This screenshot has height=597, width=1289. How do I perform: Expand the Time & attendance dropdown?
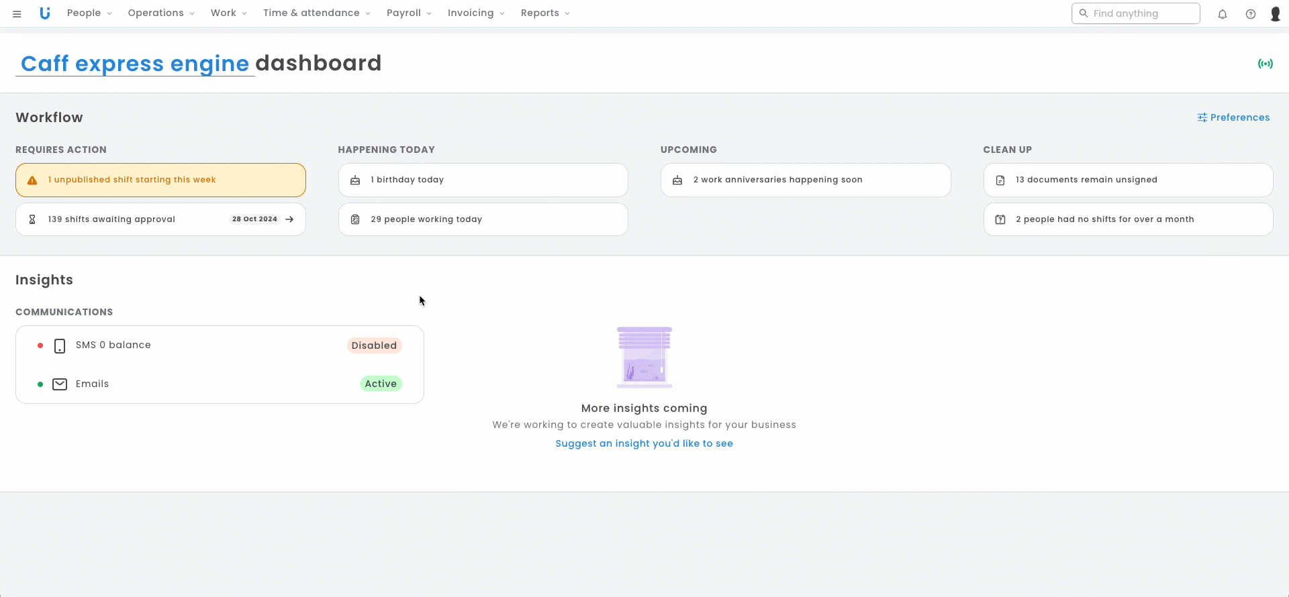316,13
